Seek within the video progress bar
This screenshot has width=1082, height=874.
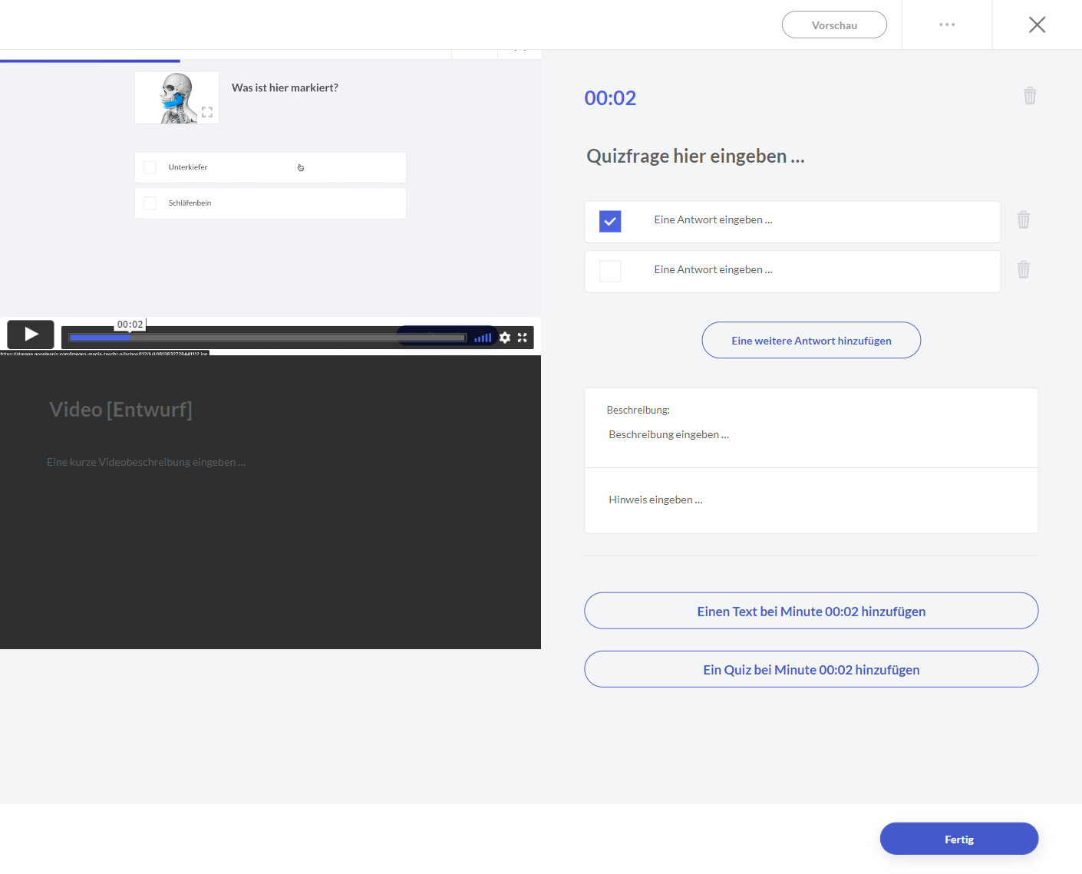(x=267, y=338)
